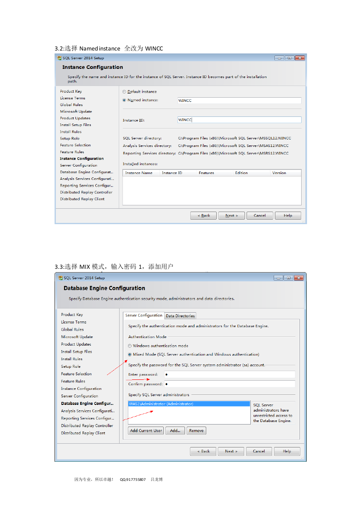362x513 pixels.
Task: Click the "Add..." button
Action: coord(175,431)
